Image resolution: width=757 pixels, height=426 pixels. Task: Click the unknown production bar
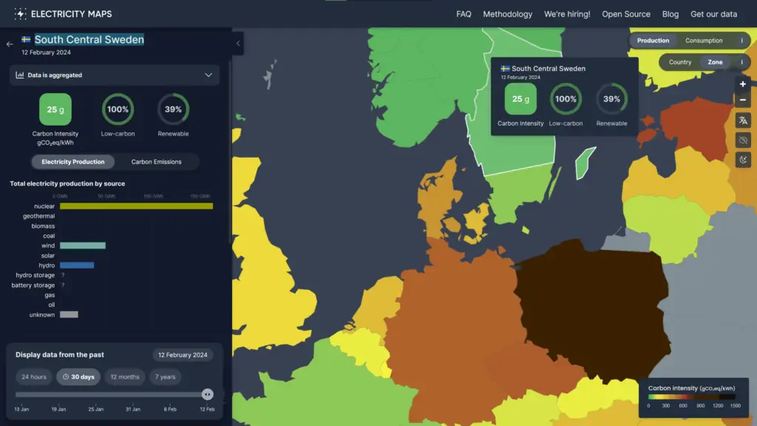pyautogui.click(x=69, y=315)
